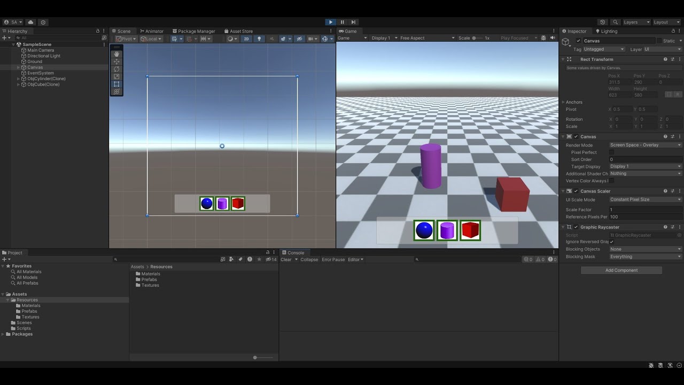Select the Hand view tool

coord(116,54)
